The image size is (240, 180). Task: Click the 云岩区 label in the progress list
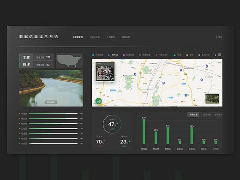coord(24,129)
